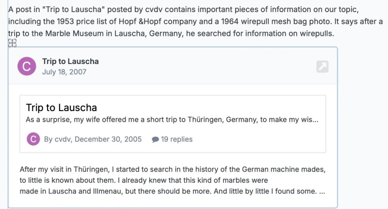This screenshot has width=388, height=209.
Task: Expand the trailing ellipsis after "found some."
Action: [x=322, y=192]
